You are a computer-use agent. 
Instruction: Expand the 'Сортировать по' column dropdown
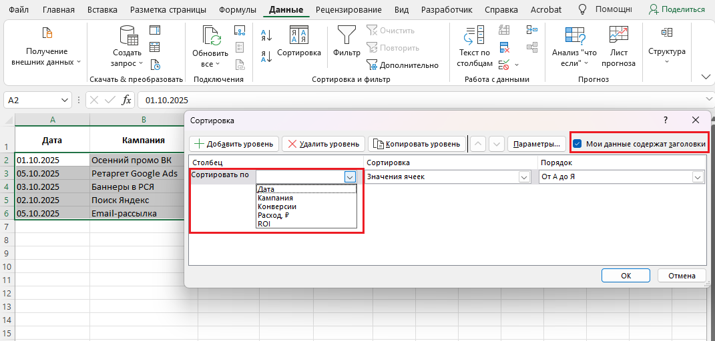point(350,177)
